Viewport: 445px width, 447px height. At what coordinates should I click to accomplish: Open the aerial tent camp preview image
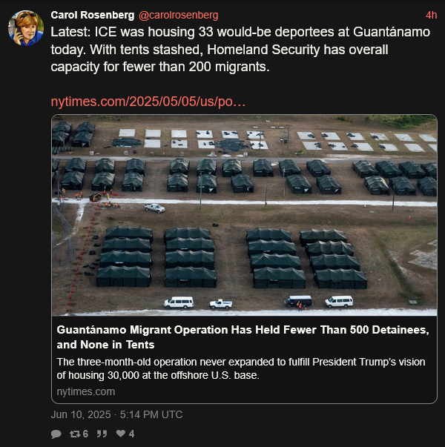coord(244,215)
